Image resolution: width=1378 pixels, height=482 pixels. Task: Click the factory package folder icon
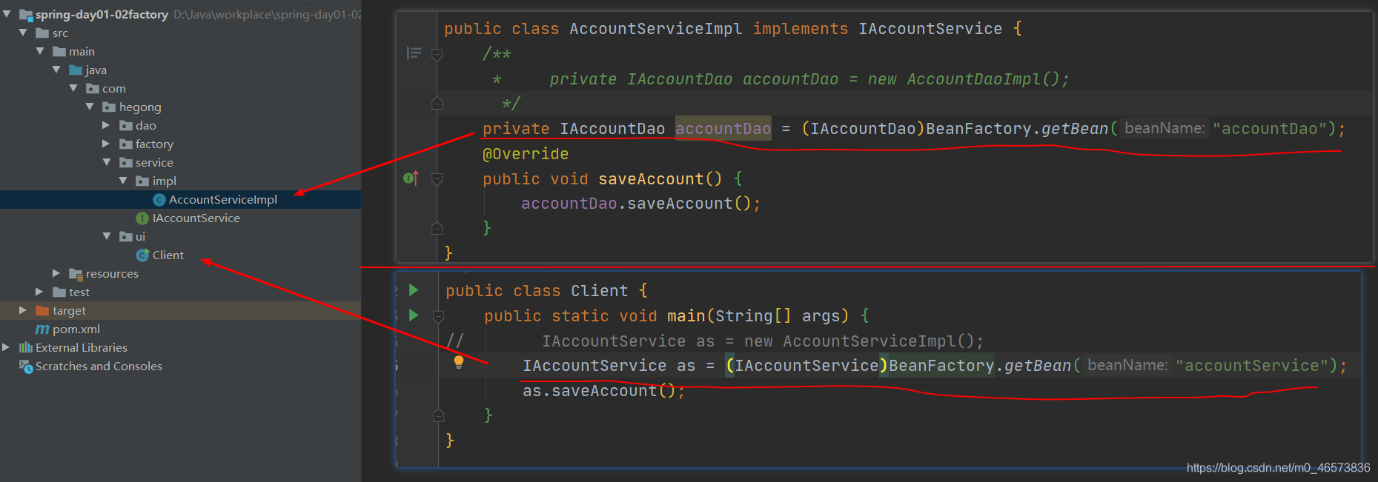[126, 144]
